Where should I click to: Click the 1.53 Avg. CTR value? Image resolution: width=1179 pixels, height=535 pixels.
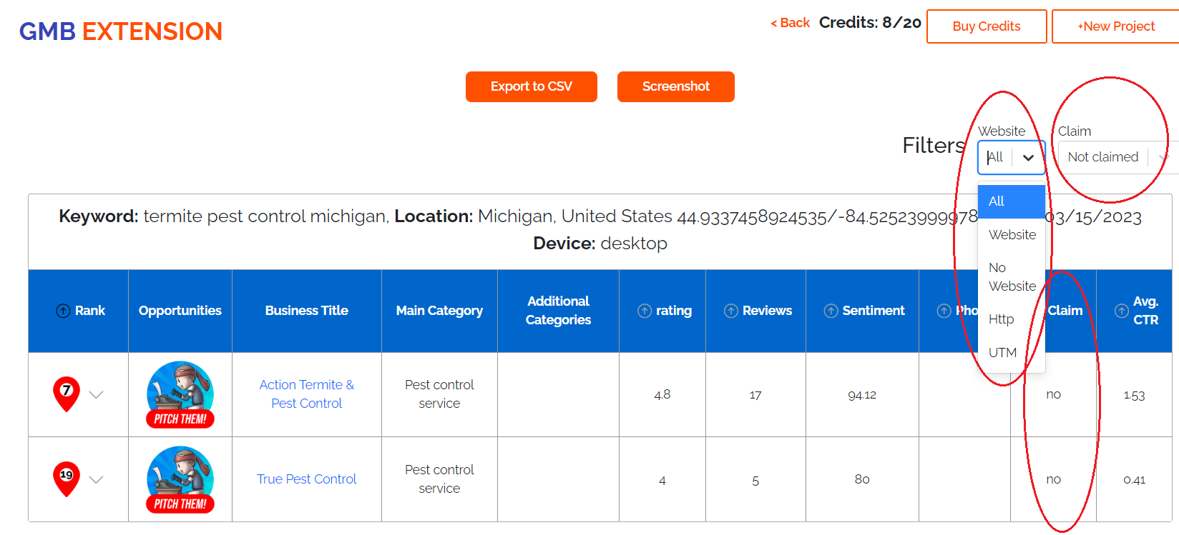(x=1134, y=395)
